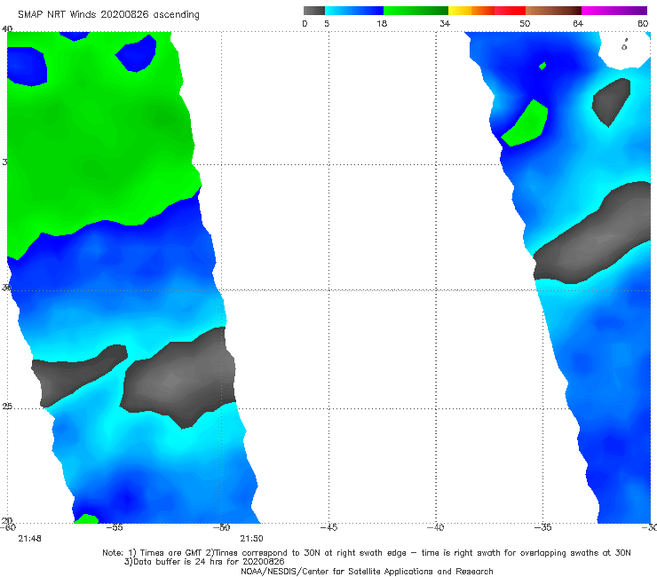Image resolution: width=657 pixels, height=577 pixels.
Task: Click the NOAA/NESDIS credit line
Action: click(x=367, y=572)
